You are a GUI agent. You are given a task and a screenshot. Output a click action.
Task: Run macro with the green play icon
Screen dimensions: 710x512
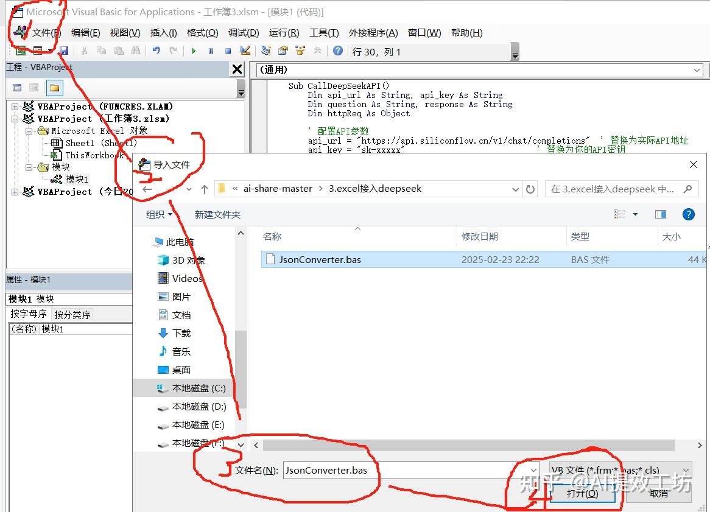click(x=194, y=51)
